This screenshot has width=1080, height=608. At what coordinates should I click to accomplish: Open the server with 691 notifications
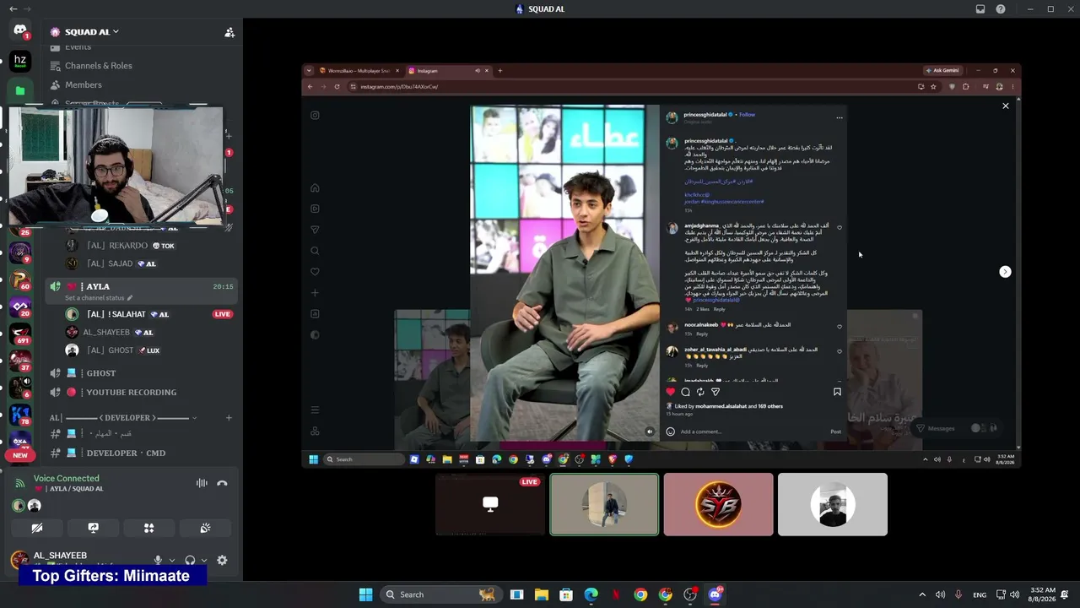click(20, 334)
